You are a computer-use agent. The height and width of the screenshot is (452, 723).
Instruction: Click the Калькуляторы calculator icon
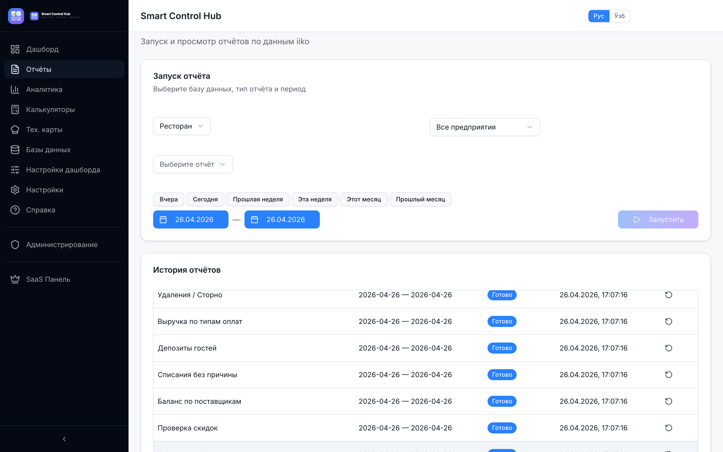15,109
